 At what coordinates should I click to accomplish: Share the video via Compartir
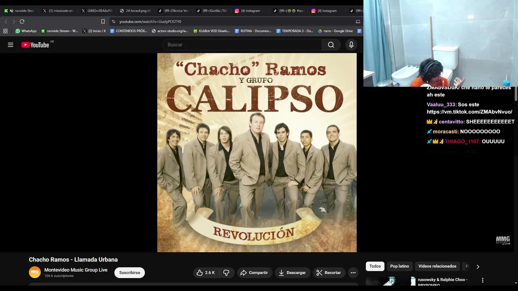254,273
